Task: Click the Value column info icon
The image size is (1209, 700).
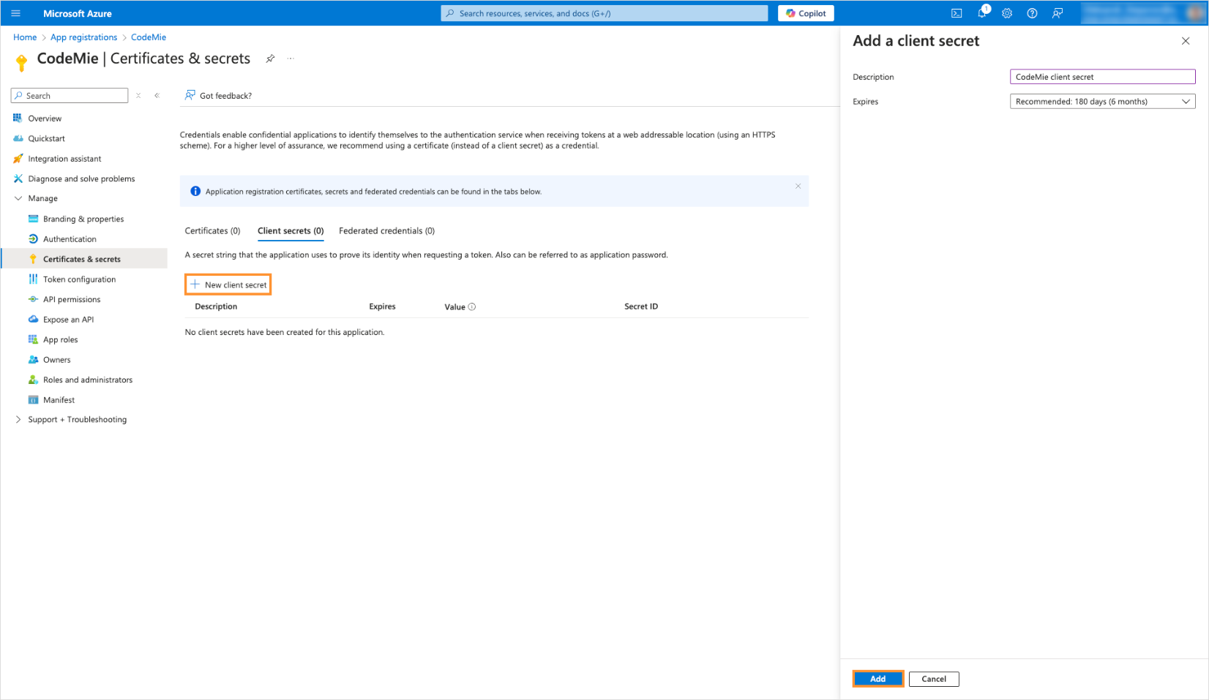Action: point(472,306)
